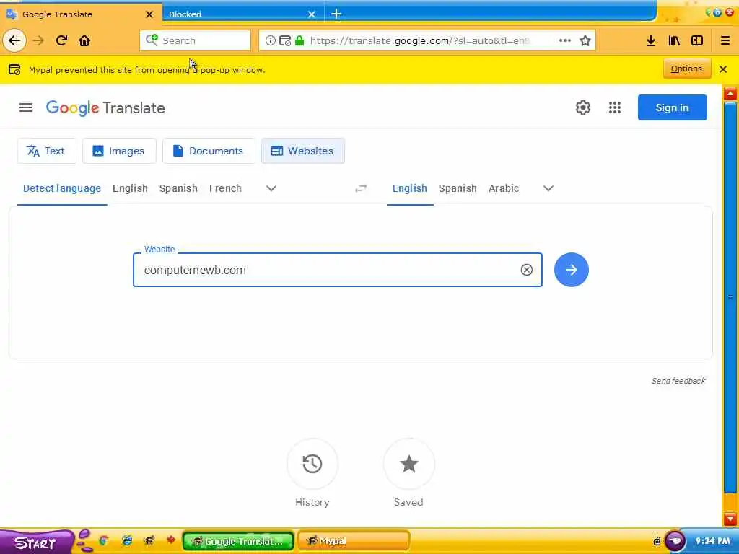Image resolution: width=739 pixels, height=554 pixels.
Task: Click the site information icon in address bar
Action: click(x=270, y=40)
